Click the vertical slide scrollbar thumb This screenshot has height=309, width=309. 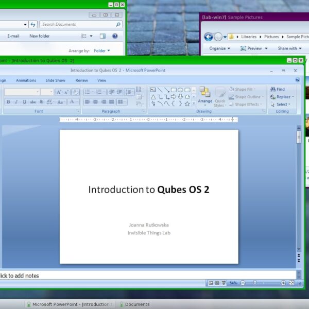coord(299,137)
